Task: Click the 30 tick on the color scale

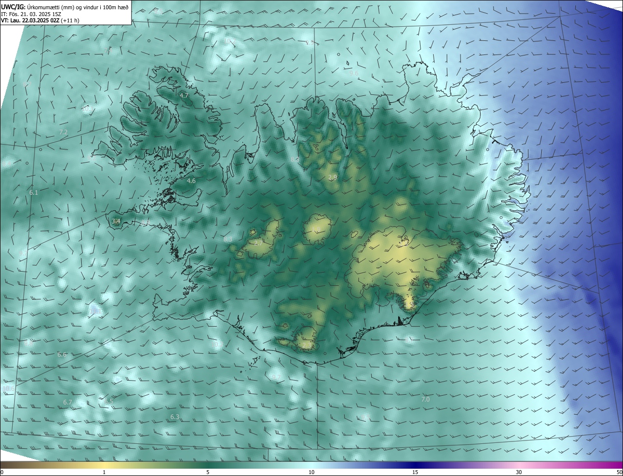Action: click(x=519, y=472)
